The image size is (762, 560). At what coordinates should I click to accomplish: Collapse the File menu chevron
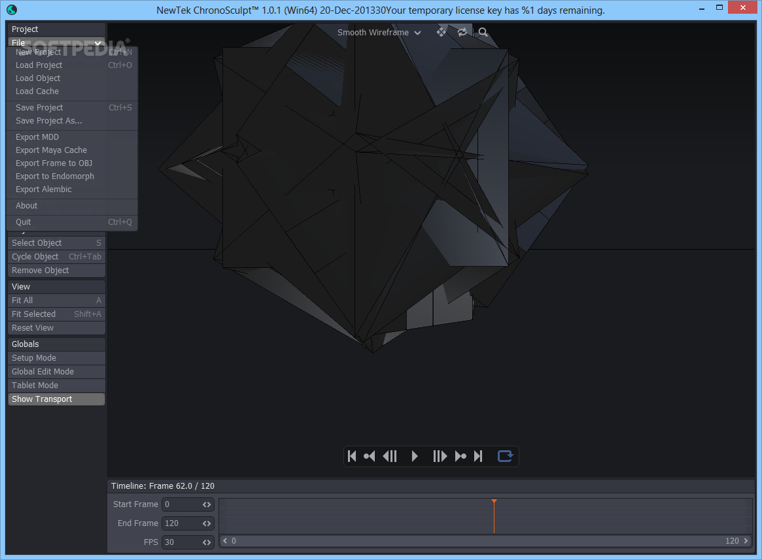(x=97, y=42)
